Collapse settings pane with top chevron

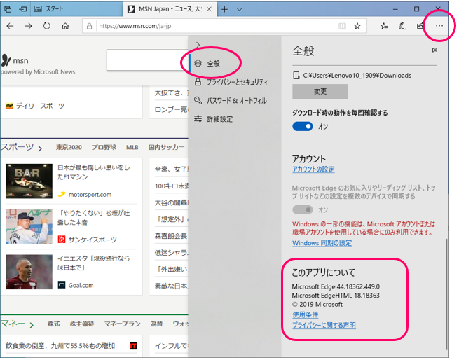198,45
